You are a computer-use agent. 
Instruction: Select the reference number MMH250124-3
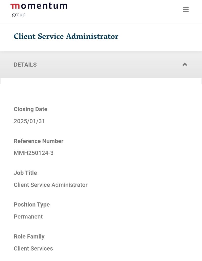click(33, 153)
